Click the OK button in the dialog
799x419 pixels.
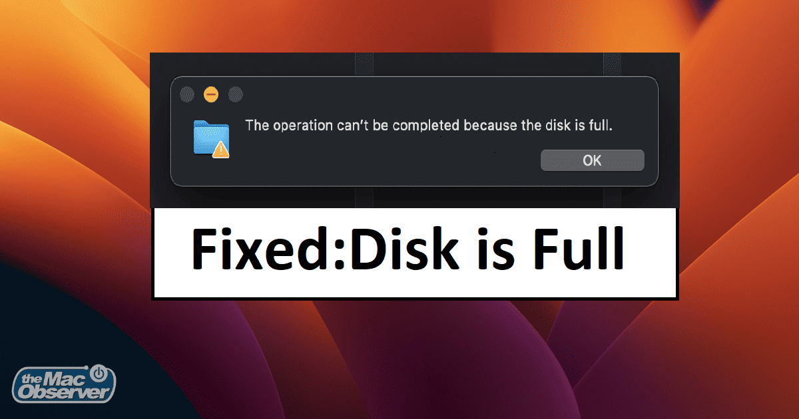[592, 160]
